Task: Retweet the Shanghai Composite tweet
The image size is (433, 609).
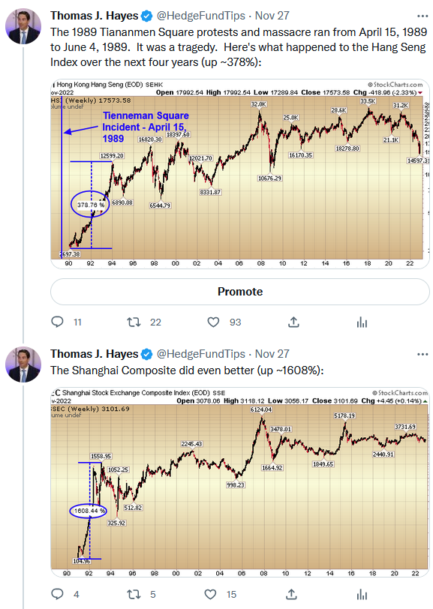Action: click(x=134, y=594)
